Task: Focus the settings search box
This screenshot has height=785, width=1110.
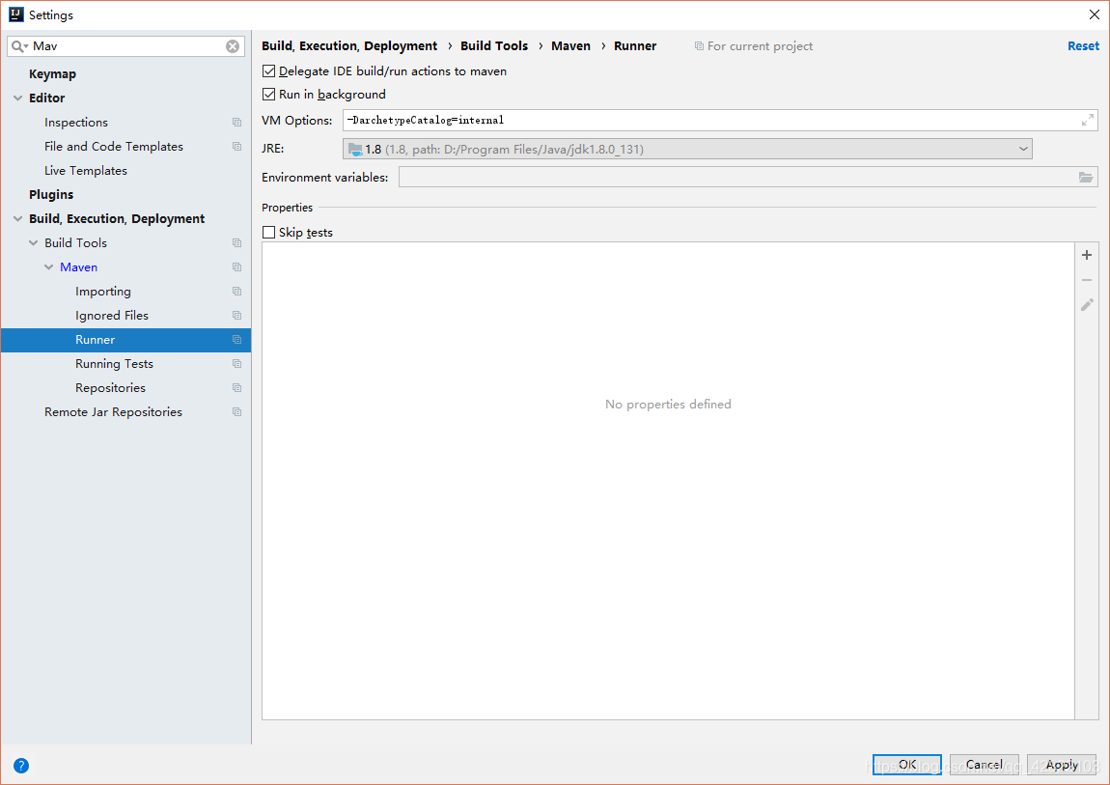Action: tap(127, 46)
